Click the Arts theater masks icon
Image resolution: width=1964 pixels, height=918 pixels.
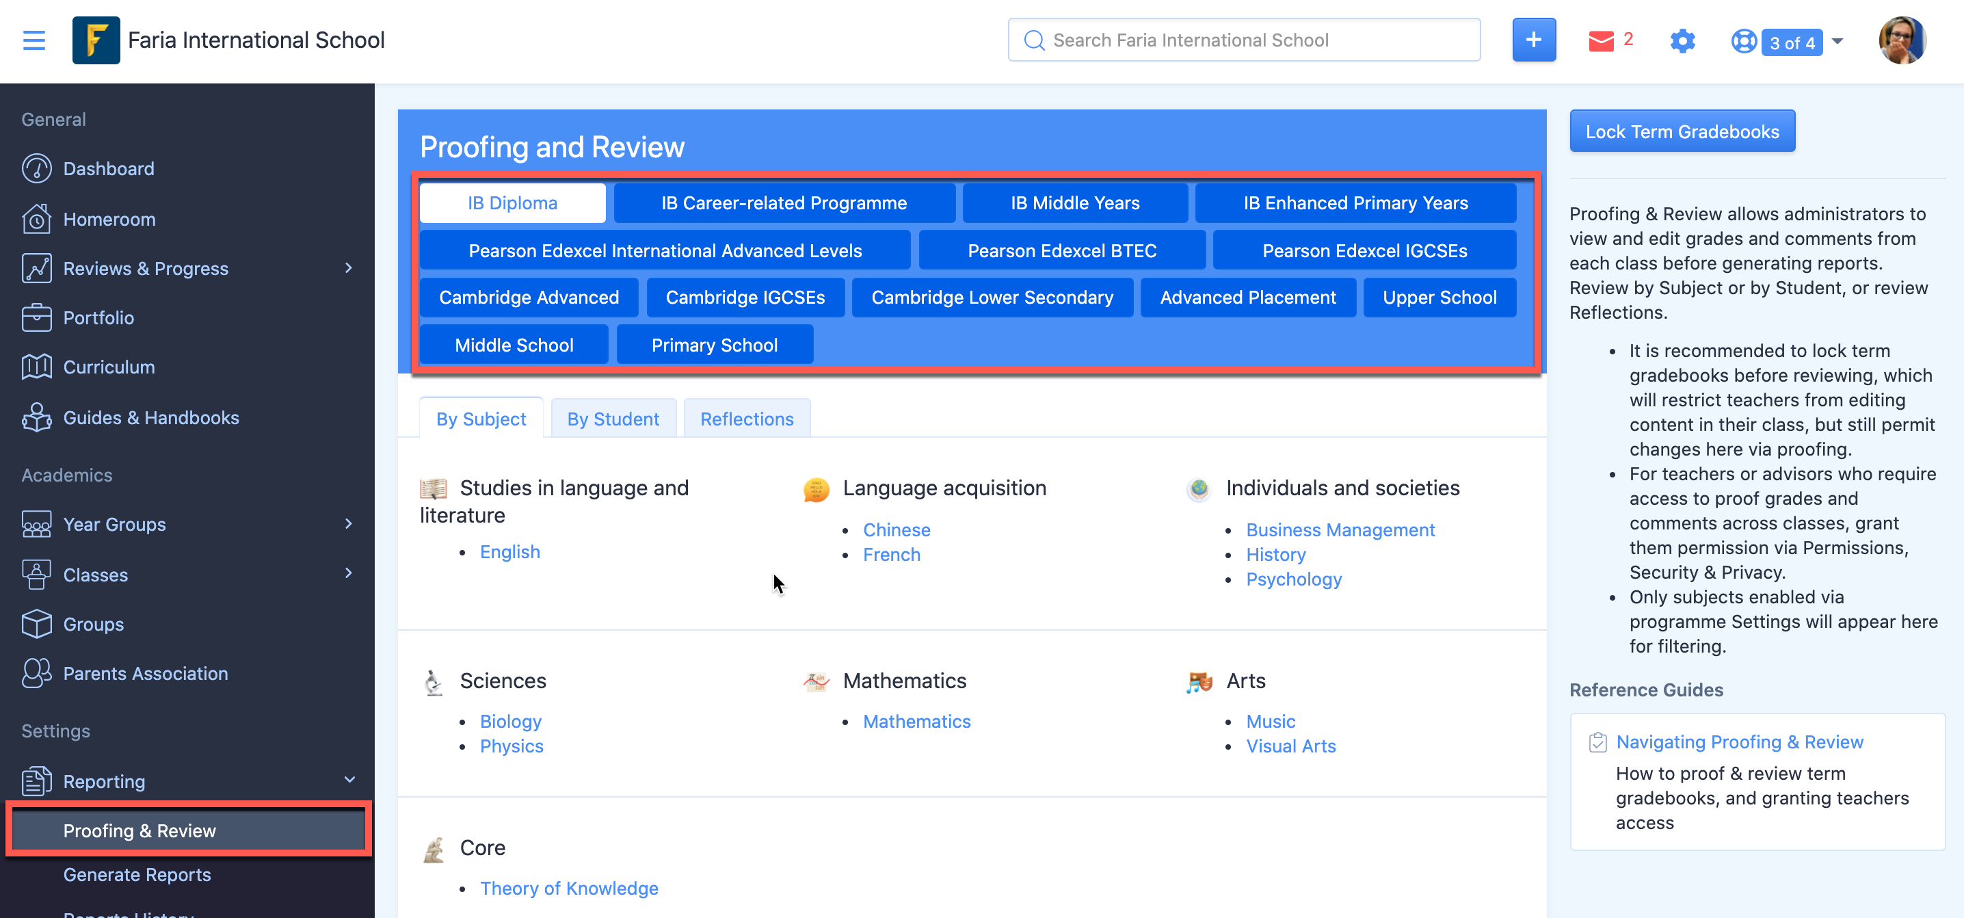click(x=1199, y=681)
